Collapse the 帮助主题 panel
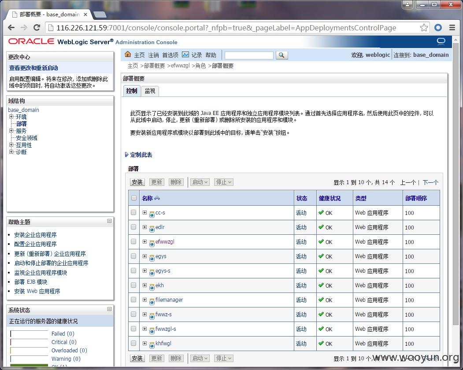 (109, 221)
